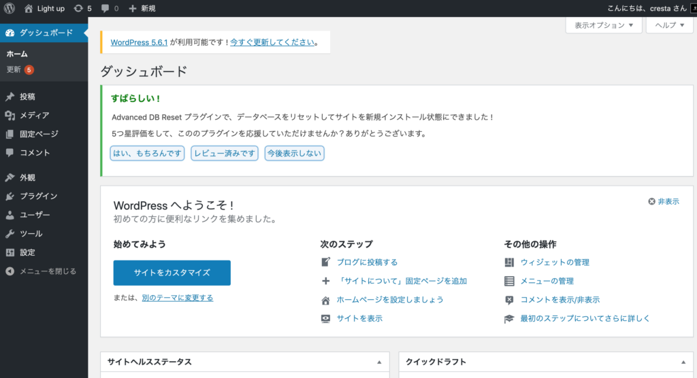The height and width of the screenshot is (378, 697).
Task: Click the ウィジェットの管理 link
Action: 555,262
